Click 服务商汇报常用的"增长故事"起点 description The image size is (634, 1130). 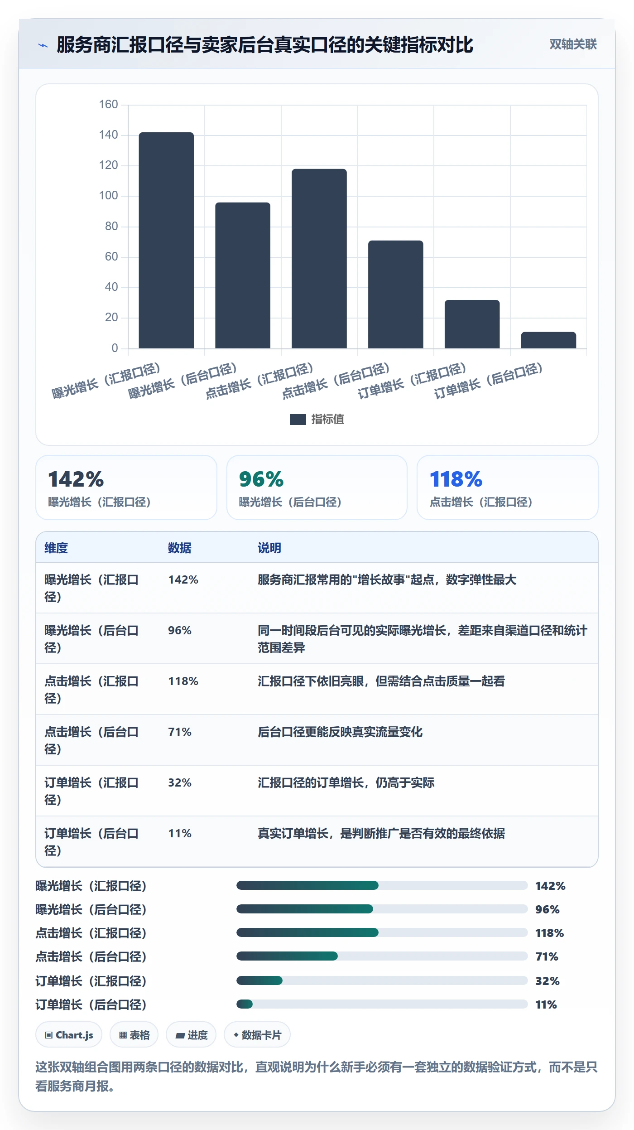tap(387, 580)
